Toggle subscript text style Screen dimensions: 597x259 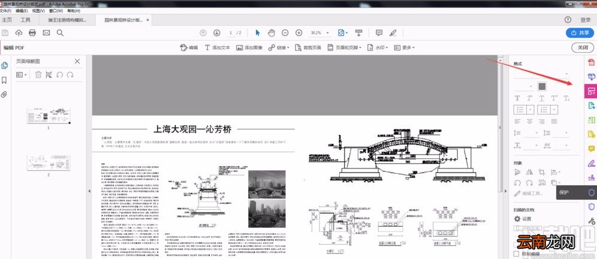566,98
